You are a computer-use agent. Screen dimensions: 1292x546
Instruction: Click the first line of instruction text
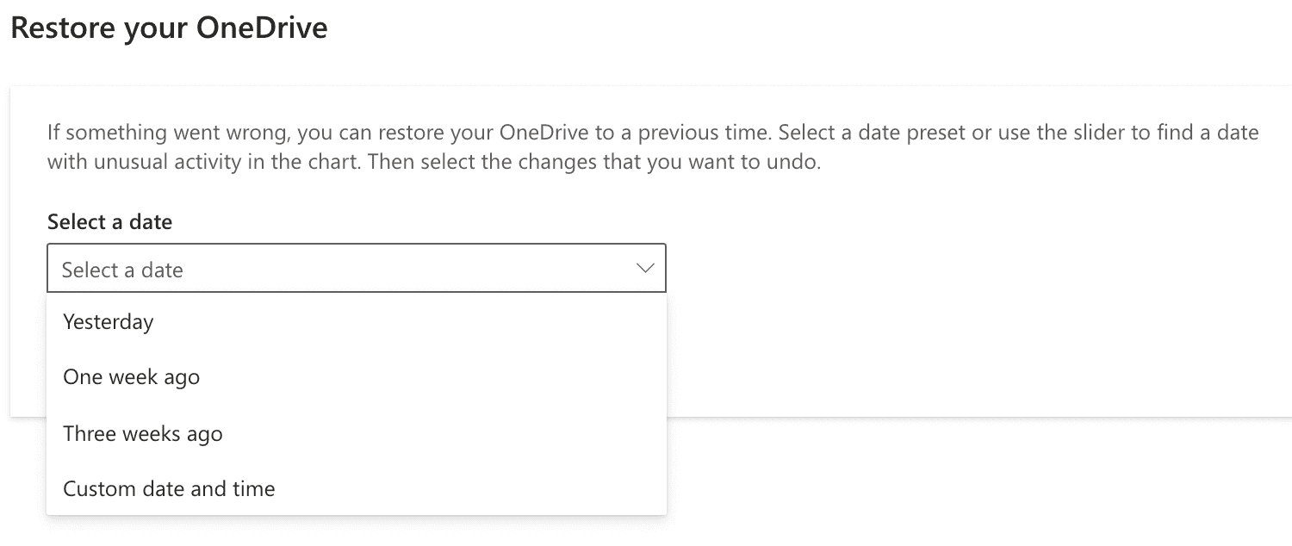653,133
